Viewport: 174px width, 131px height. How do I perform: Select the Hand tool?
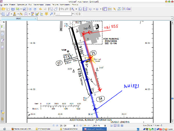point(105,9)
